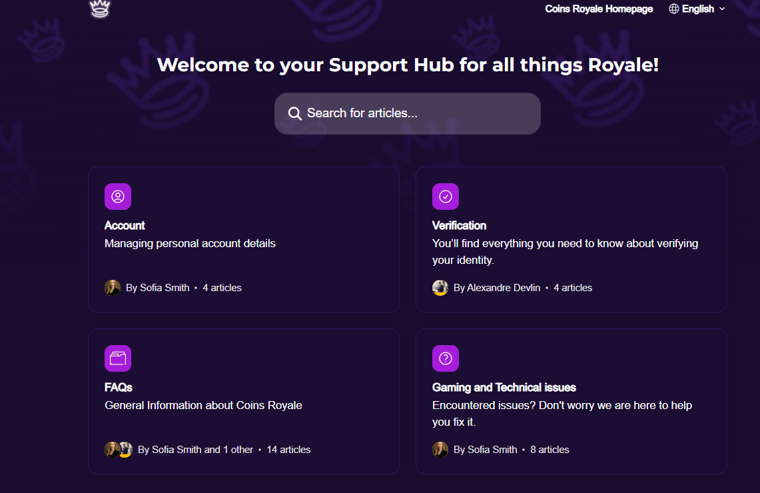Screen dimensions: 760x493
Task: Click the Verification checkmark icon
Action: click(x=446, y=197)
